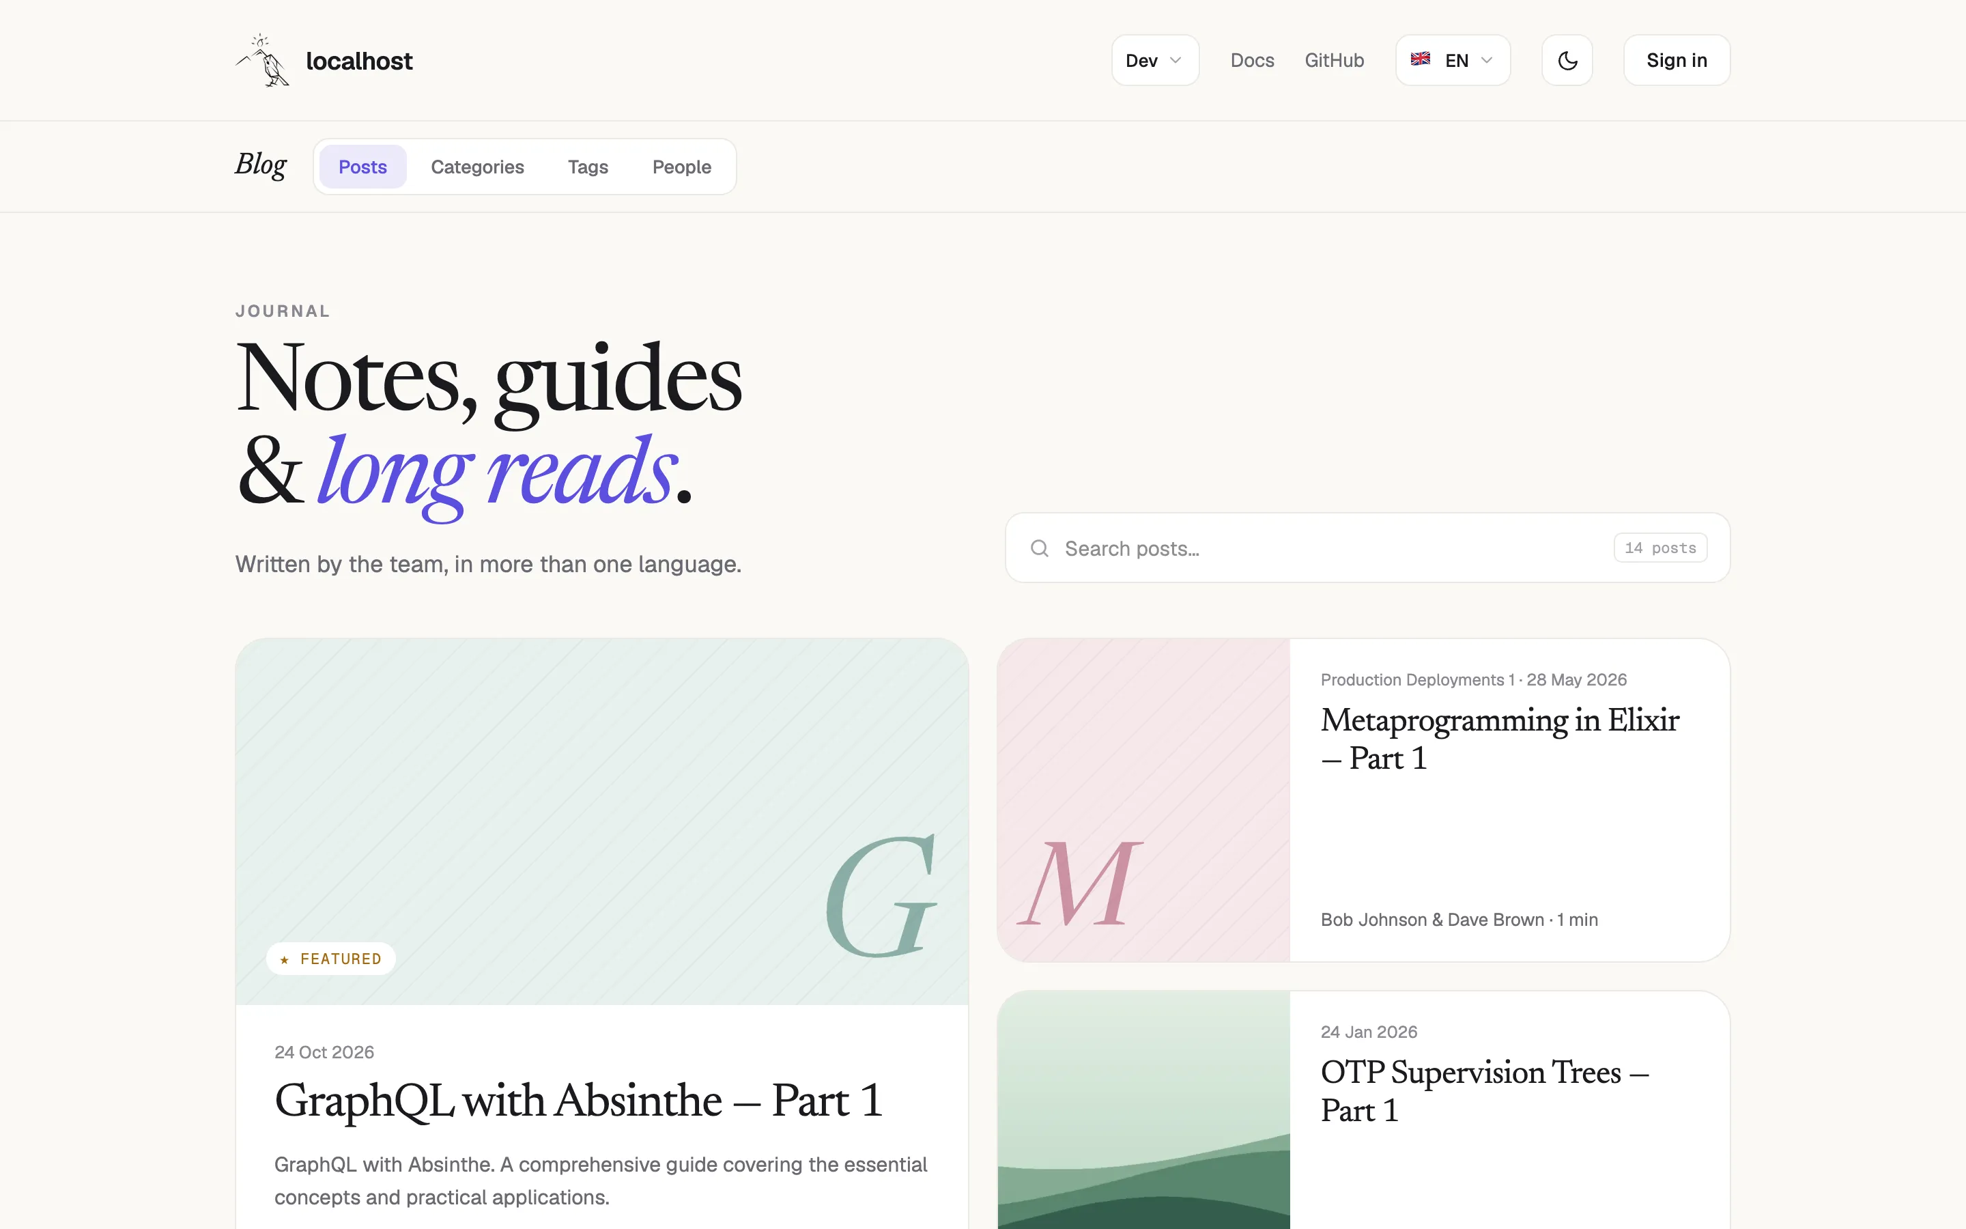This screenshot has width=1966, height=1229.
Task: Click the Blog heading
Action: click(x=261, y=165)
